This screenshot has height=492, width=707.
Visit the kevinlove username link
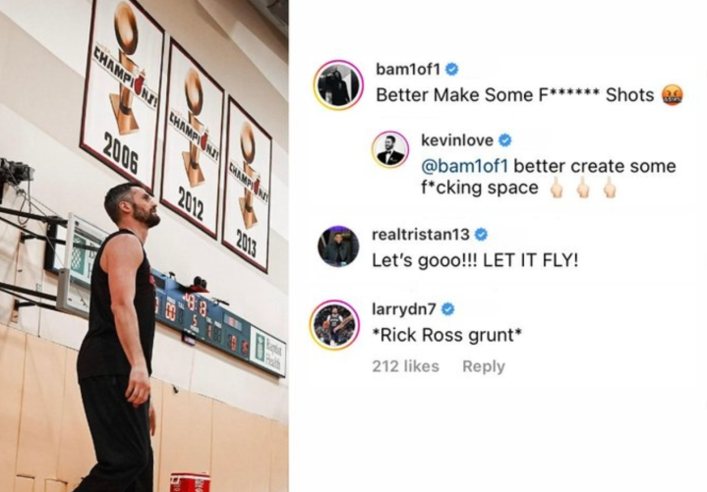pyautogui.click(x=456, y=140)
